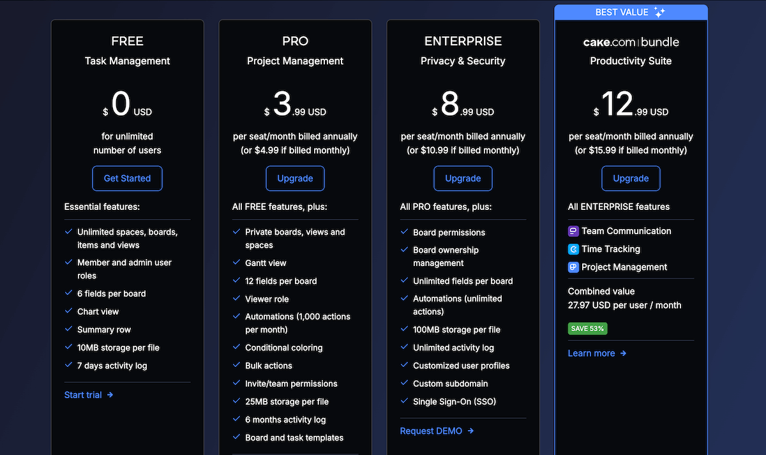Open the Start trial link
766x455 pixels.
click(x=83, y=394)
